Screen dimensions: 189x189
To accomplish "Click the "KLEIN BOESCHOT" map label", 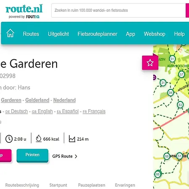I will [178, 66].
